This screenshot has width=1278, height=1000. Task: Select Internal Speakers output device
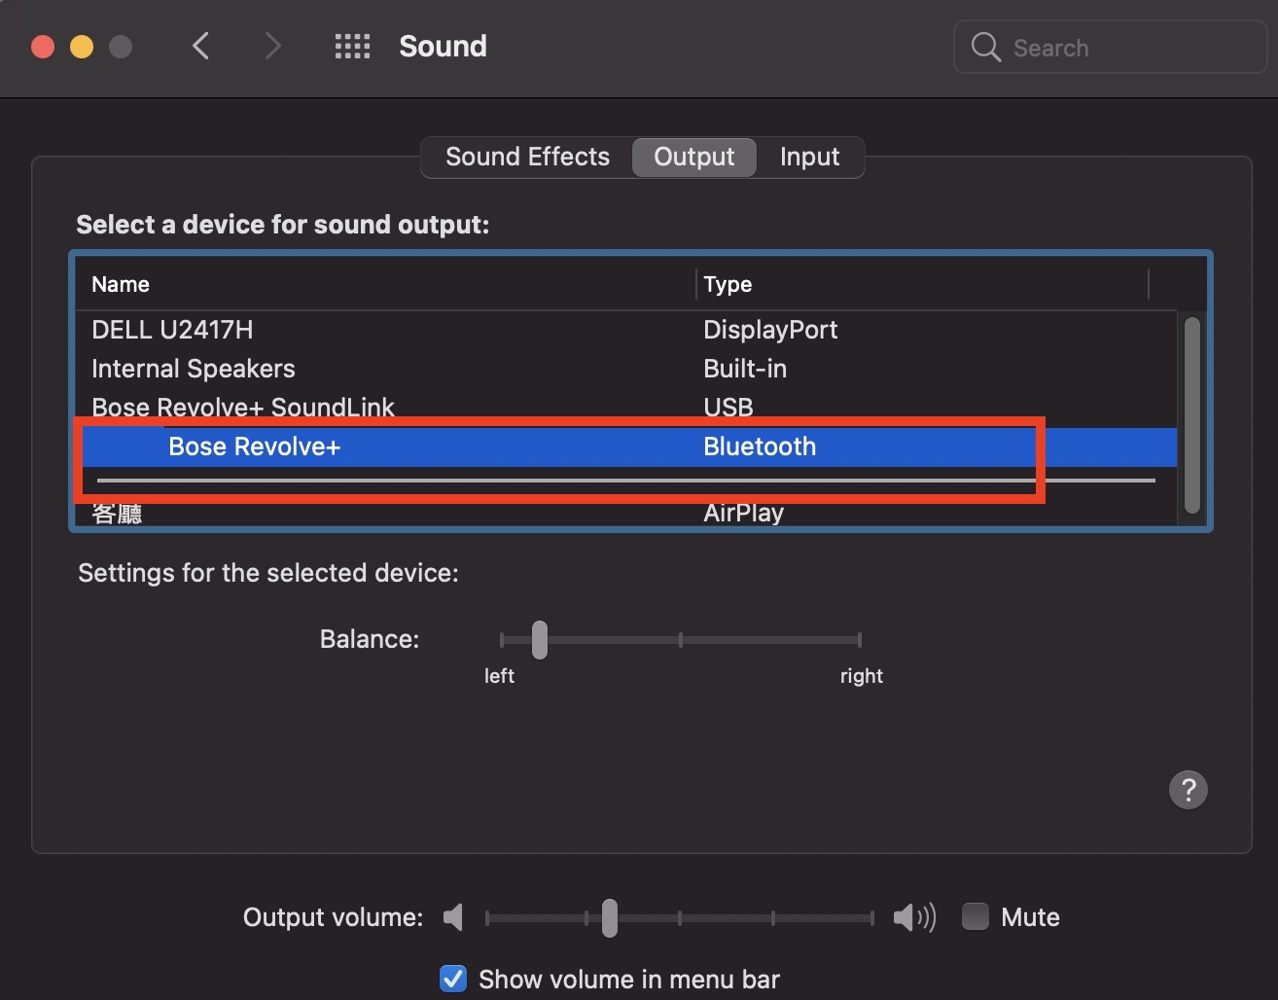pyautogui.click(x=626, y=369)
